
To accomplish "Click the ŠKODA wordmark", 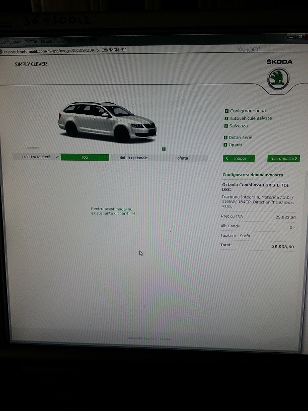I will pos(279,62).
